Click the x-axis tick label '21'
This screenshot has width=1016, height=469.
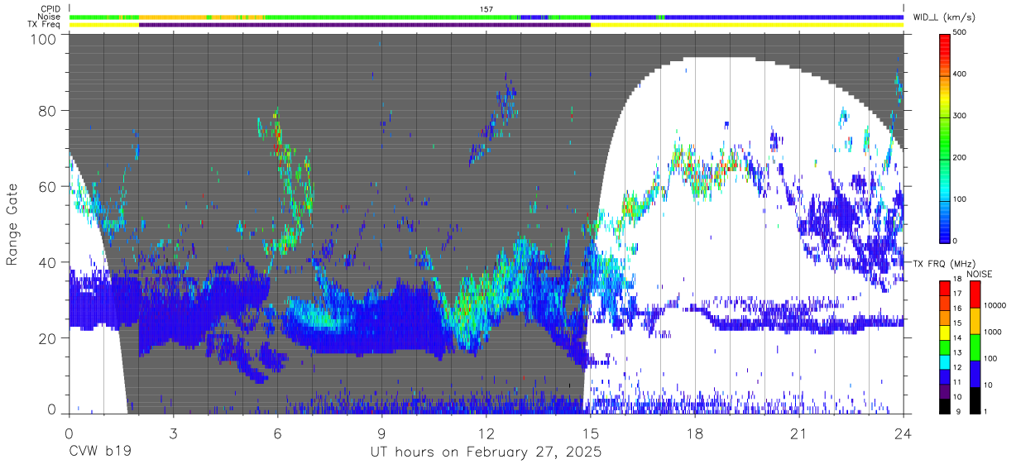tap(799, 433)
